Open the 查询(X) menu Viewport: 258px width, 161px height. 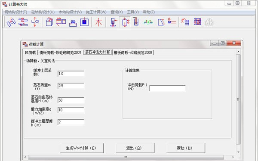click(x=117, y=12)
